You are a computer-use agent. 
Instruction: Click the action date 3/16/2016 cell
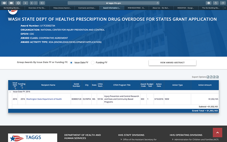click(x=159, y=99)
